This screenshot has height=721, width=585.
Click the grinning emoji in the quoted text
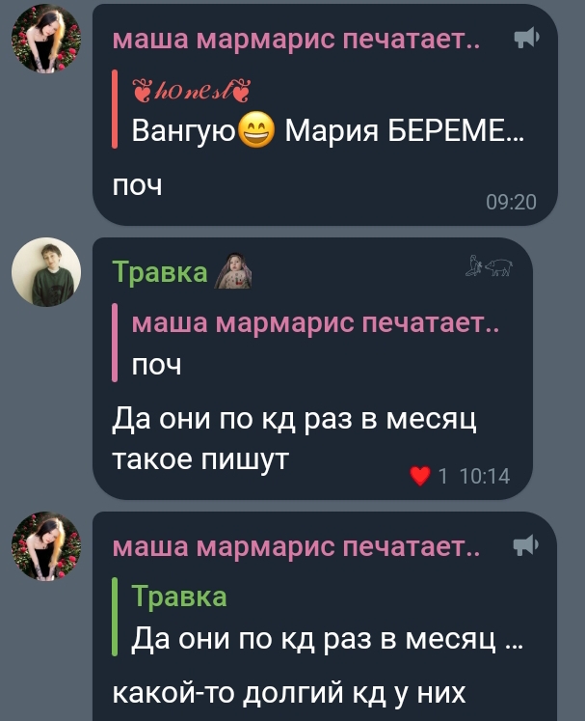[257, 129]
